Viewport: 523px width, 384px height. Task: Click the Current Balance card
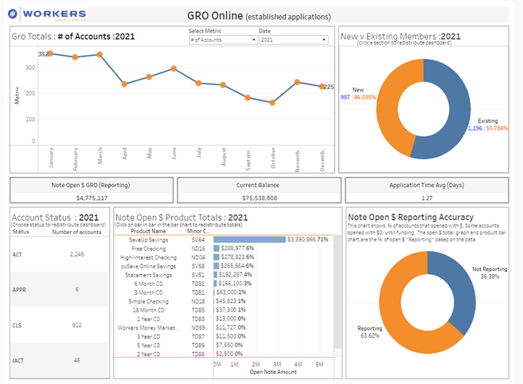click(258, 190)
